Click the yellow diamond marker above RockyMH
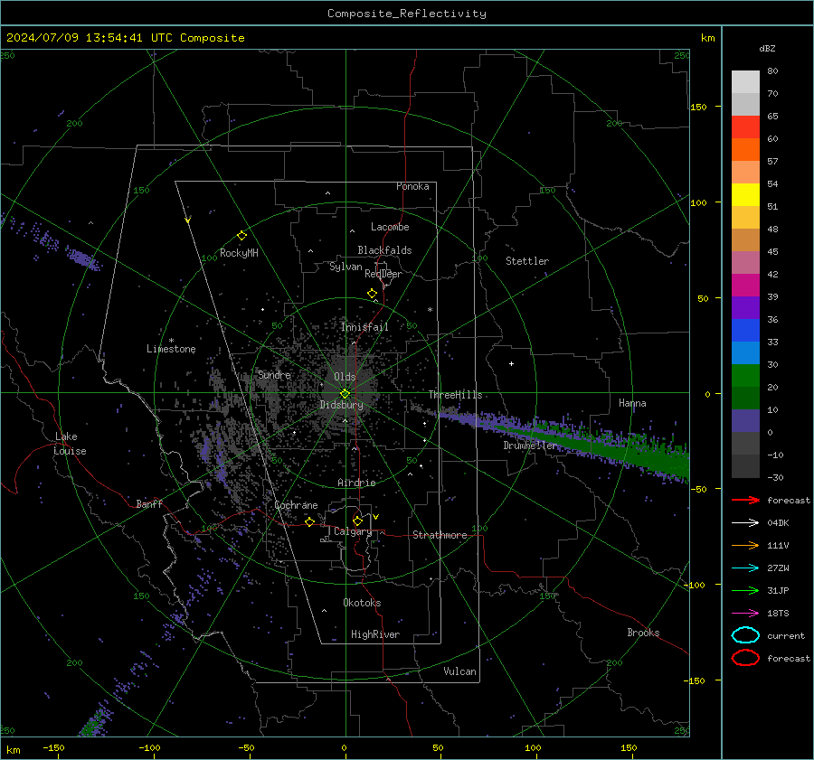This screenshot has height=760, width=814. click(x=241, y=236)
